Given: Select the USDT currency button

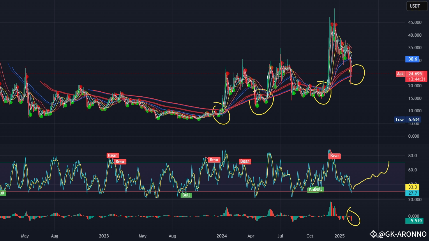Looking at the screenshot, I should point(416,6).
